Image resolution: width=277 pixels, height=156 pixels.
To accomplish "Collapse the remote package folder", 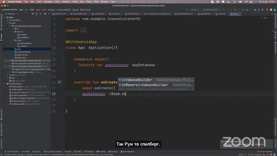I will tap(13, 32).
